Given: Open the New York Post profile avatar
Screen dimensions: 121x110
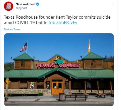Looking at the screenshot, I should coord(9,6).
